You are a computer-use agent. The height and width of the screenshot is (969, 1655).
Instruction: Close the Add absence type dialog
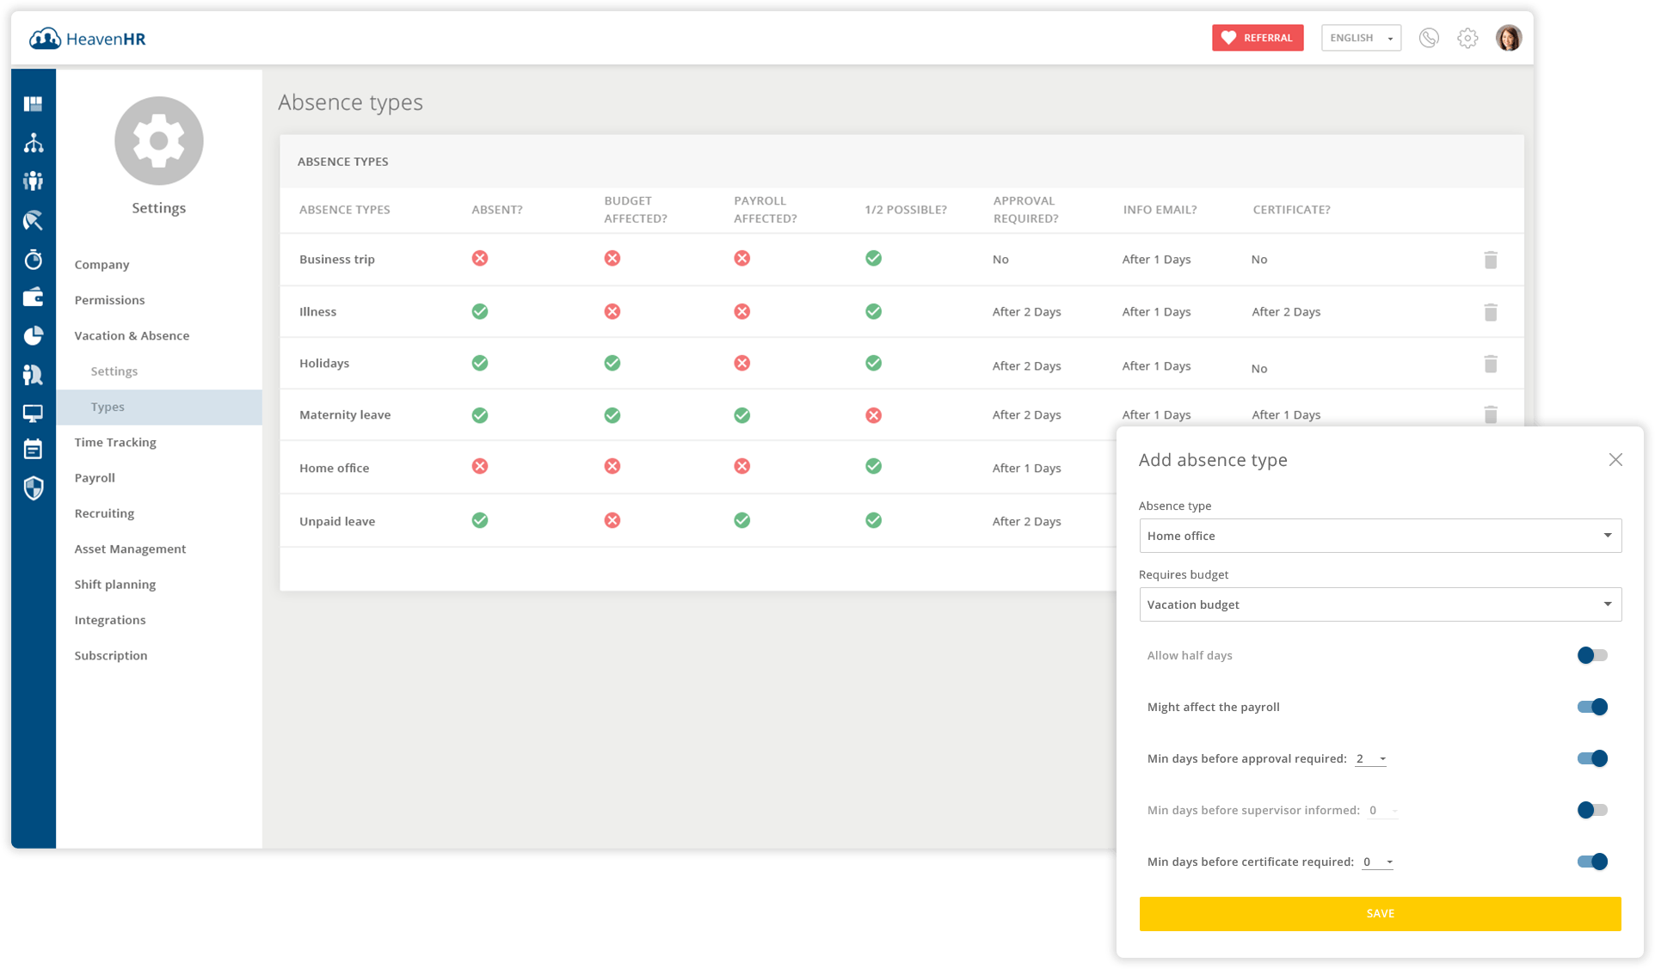(x=1615, y=460)
